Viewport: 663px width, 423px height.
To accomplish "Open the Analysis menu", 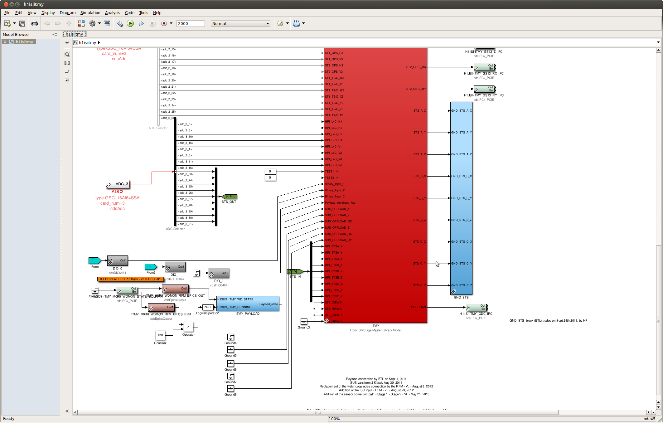I will [x=112, y=12].
